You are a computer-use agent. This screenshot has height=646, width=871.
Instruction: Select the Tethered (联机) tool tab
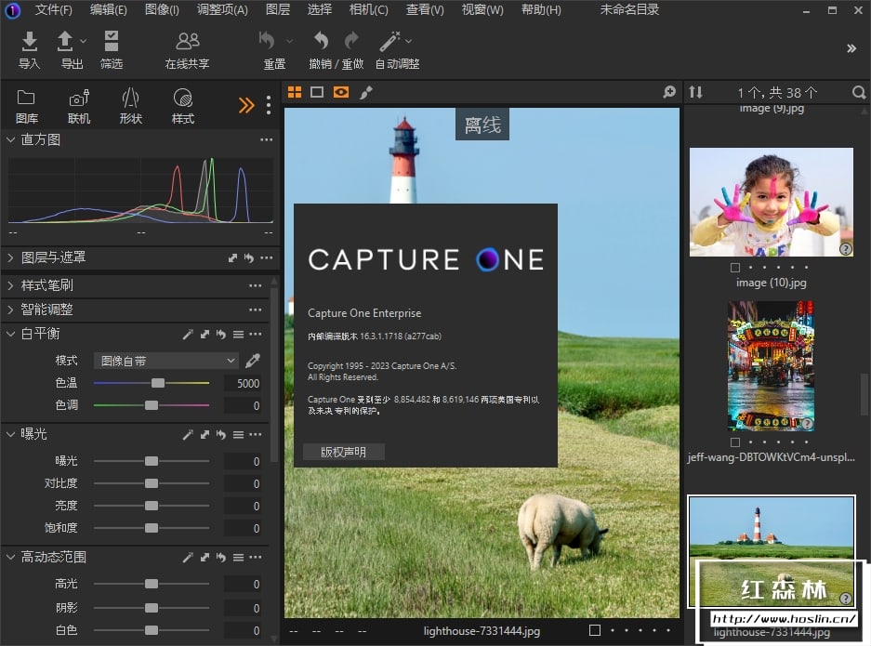(79, 99)
